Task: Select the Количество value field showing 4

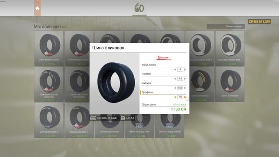Action: coord(180,69)
